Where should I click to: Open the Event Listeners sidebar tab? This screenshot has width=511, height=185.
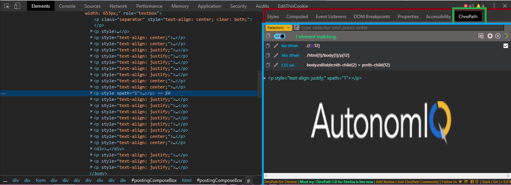point(332,17)
